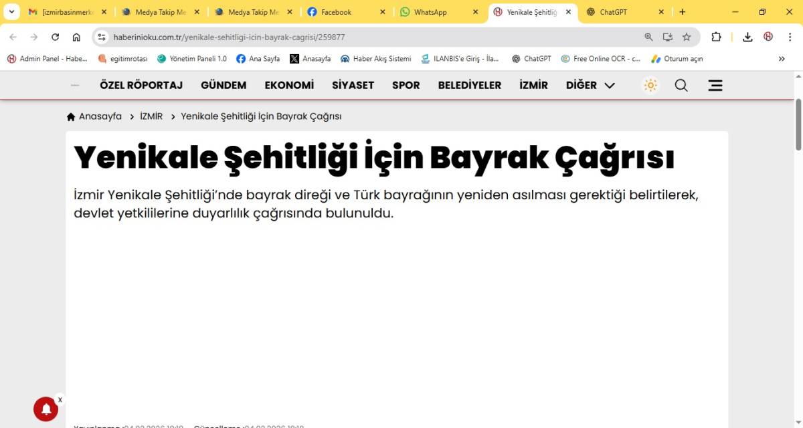Click the Anasayfa breadcrumb link
The image size is (803, 428).
100,116
